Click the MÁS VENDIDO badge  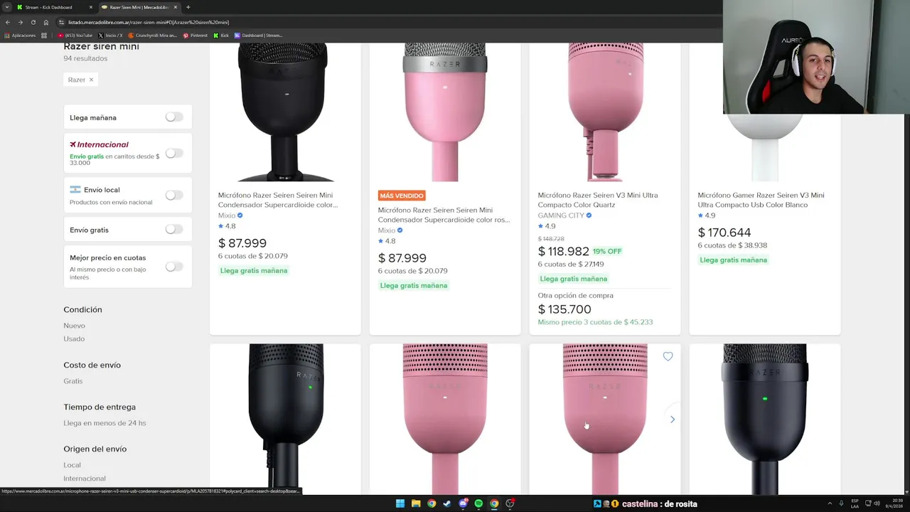(x=402, y=196)
